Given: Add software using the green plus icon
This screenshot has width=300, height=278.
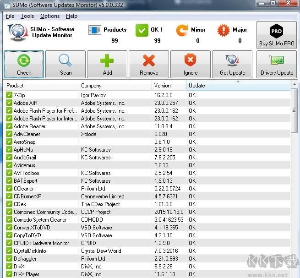Looking at the screenshot, I should click(x=107, y=60).
